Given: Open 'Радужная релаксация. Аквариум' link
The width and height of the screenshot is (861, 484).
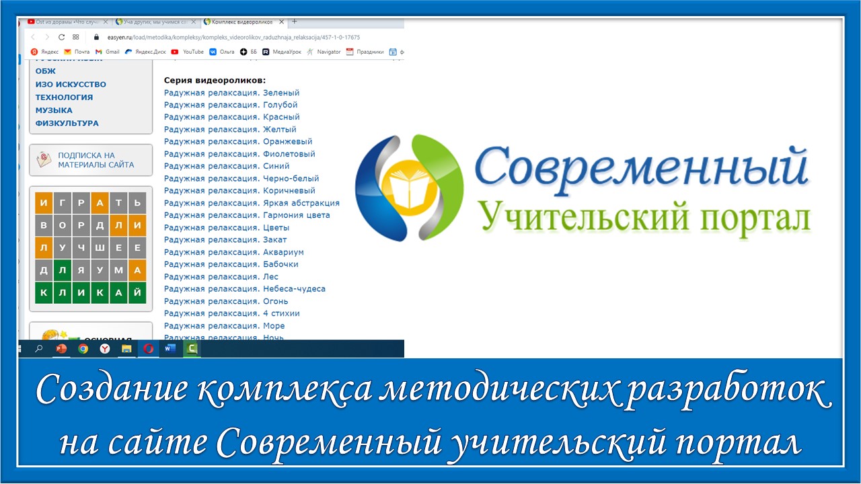Looking at the screenshot, I should (234, 252).
